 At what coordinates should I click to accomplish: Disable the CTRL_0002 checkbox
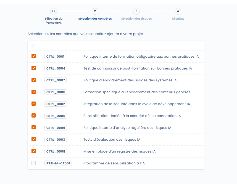[x=33, y=104]
